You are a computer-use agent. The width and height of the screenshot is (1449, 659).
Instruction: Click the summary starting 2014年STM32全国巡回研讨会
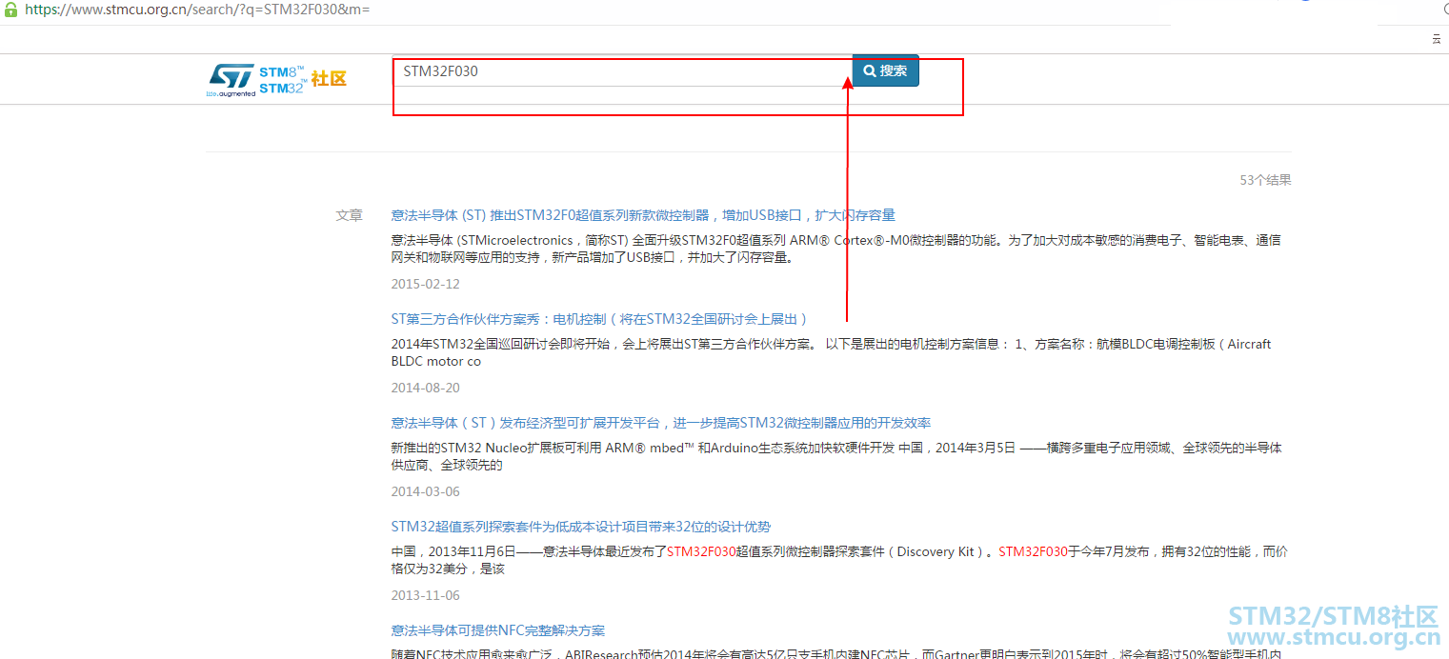(x=831, y=352)
